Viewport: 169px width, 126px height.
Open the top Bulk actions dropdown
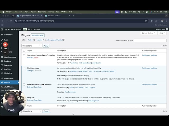[32, 46]
